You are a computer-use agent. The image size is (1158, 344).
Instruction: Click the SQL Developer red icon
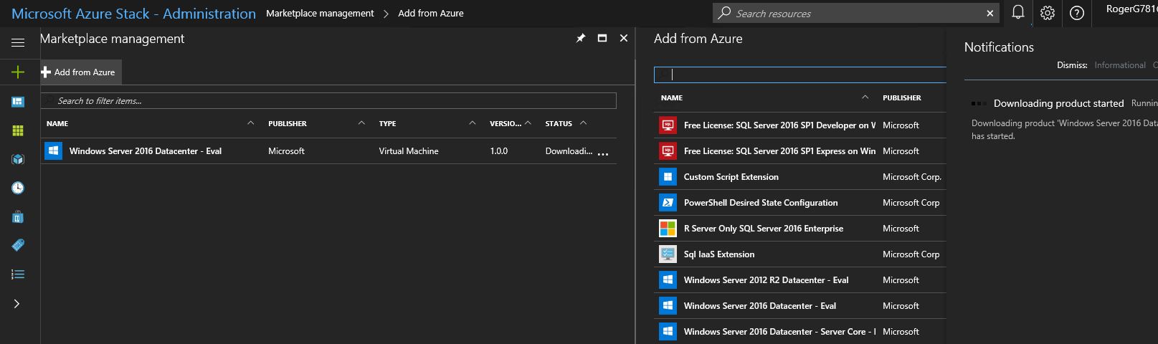[x=668, y=125]
